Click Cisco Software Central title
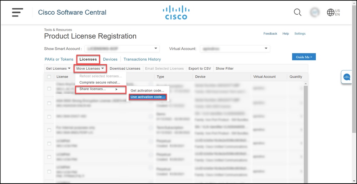The height and width of the screenshot is (184, 357). pos(72,12)
